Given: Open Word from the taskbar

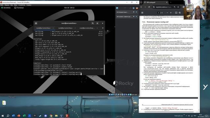Looking at the screenshot, I should tap(13, 116).
